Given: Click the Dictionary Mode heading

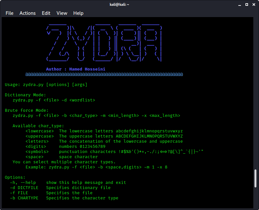Looking at the screenshot, I should [x=24, y=95].
